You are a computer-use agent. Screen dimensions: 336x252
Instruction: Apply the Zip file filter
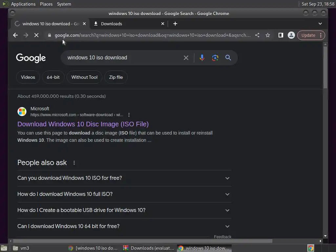click(116, 77)
